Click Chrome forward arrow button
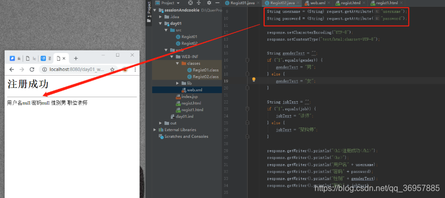 [x=22, y=69]
